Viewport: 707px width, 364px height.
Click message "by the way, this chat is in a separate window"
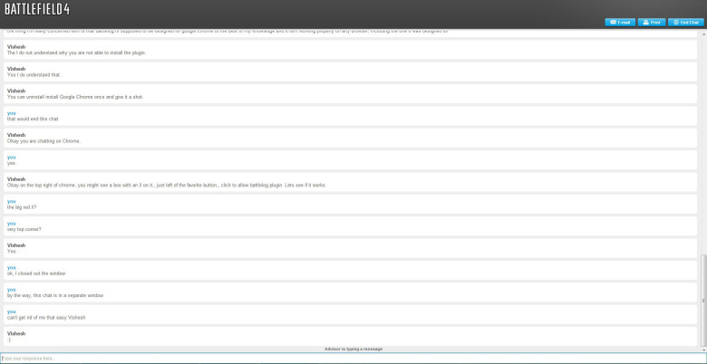351,292
